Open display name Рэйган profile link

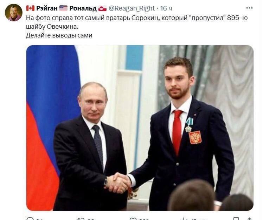coord(47,8)
